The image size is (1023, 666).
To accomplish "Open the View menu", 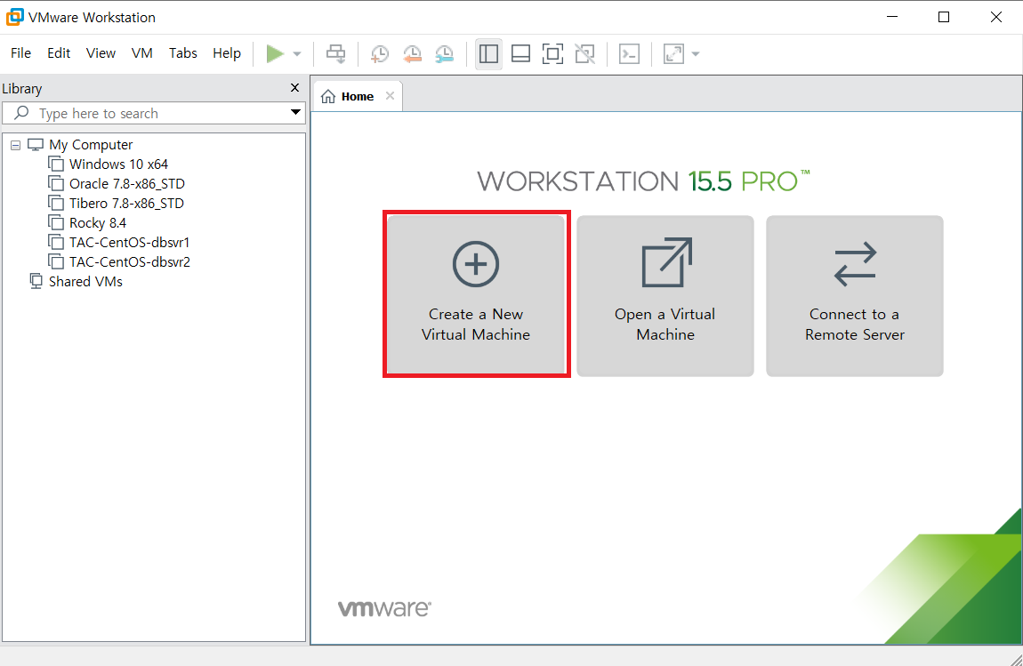I will (101, 52).
